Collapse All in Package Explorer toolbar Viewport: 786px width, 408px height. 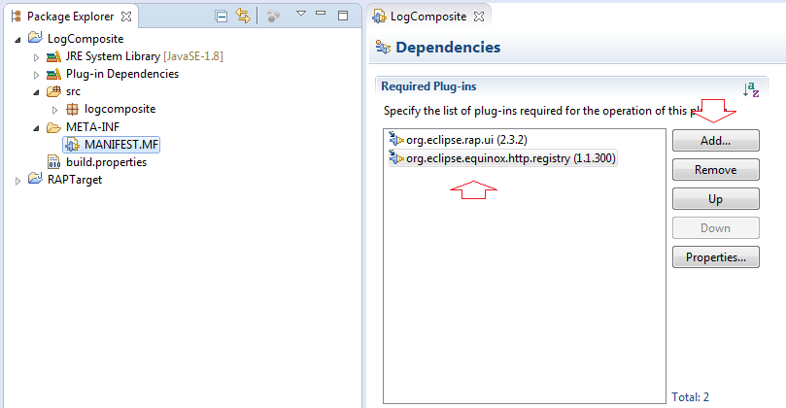(222, 17)
